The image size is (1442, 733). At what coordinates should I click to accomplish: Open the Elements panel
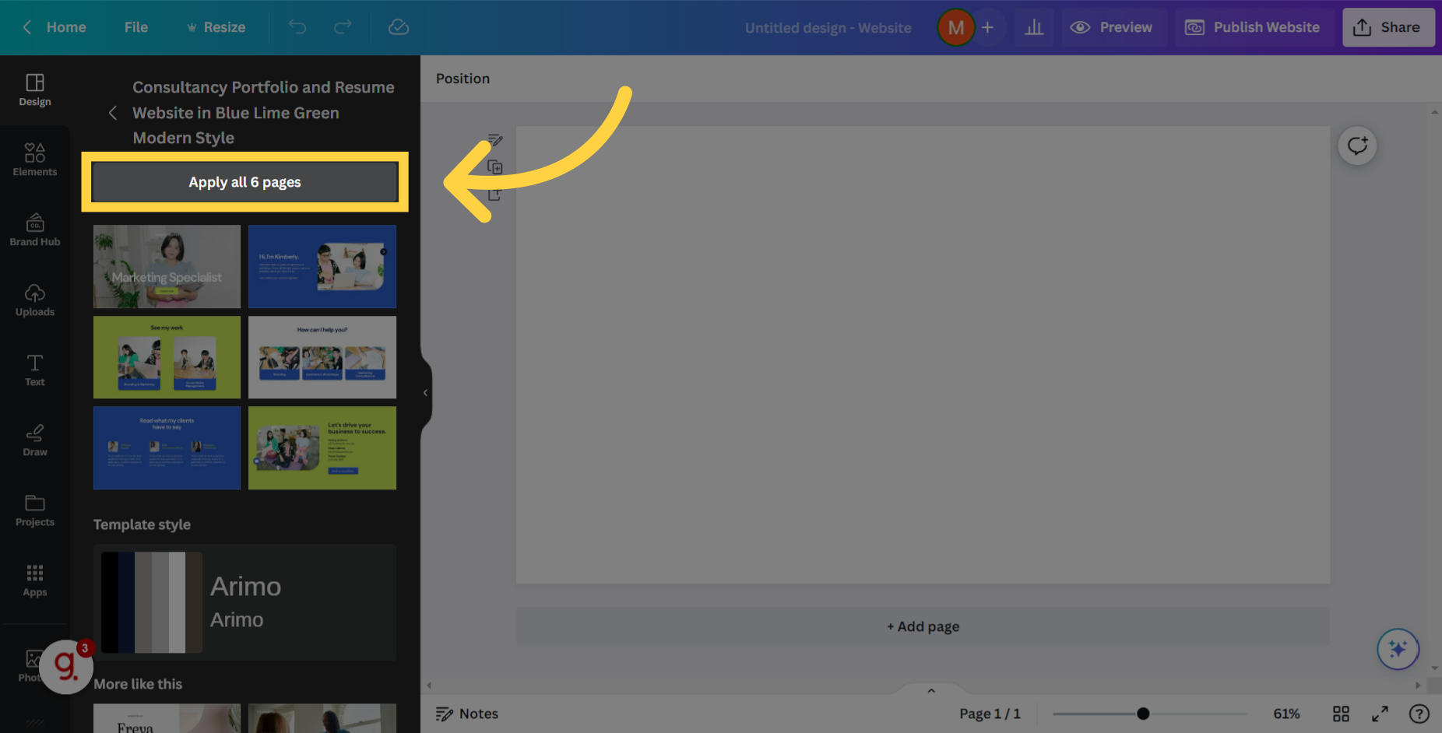(34, 158)
